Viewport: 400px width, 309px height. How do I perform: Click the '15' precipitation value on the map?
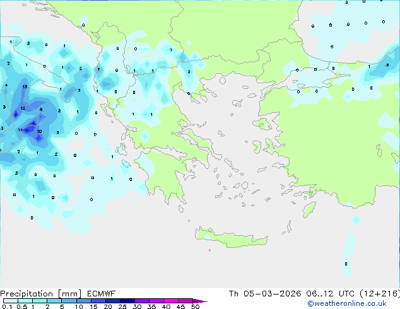[25, 86]
